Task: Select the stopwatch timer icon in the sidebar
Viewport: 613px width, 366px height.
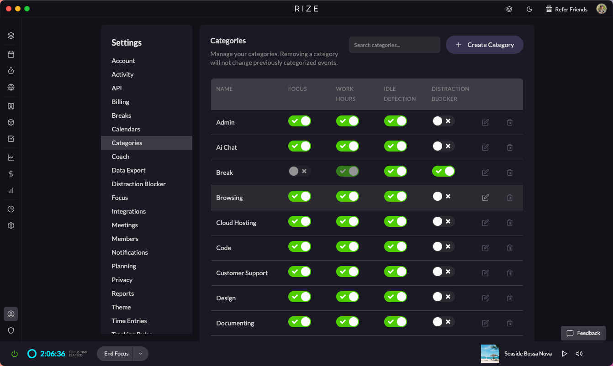Action: pyautogui.click(x=11, y=70)
